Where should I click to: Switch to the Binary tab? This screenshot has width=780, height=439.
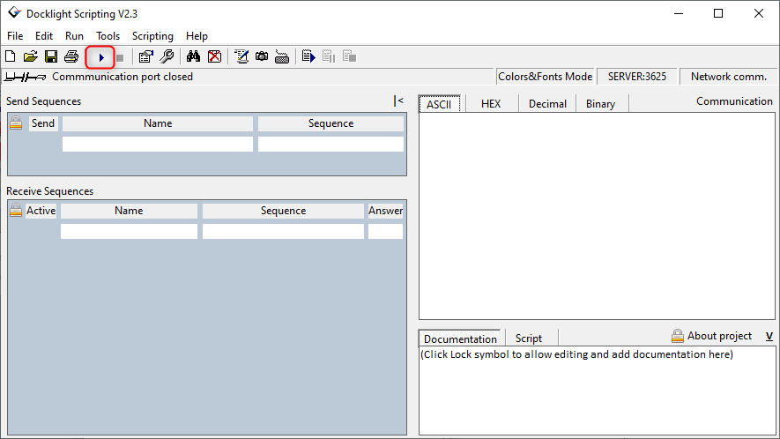click(x=600, y=103)
